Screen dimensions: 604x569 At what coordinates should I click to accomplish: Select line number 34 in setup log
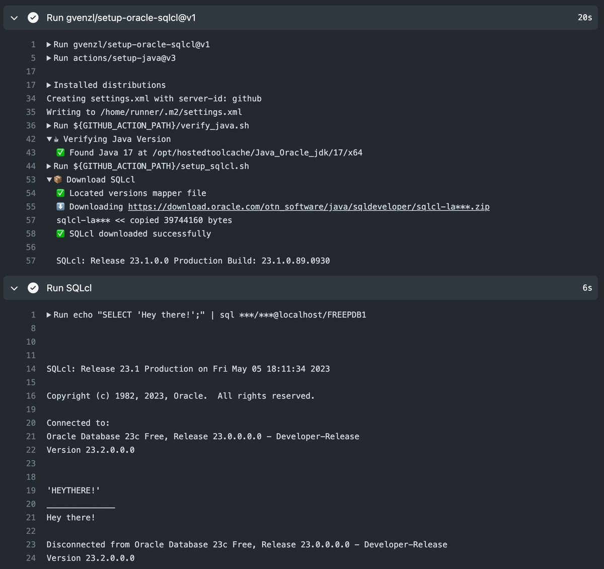31,99
